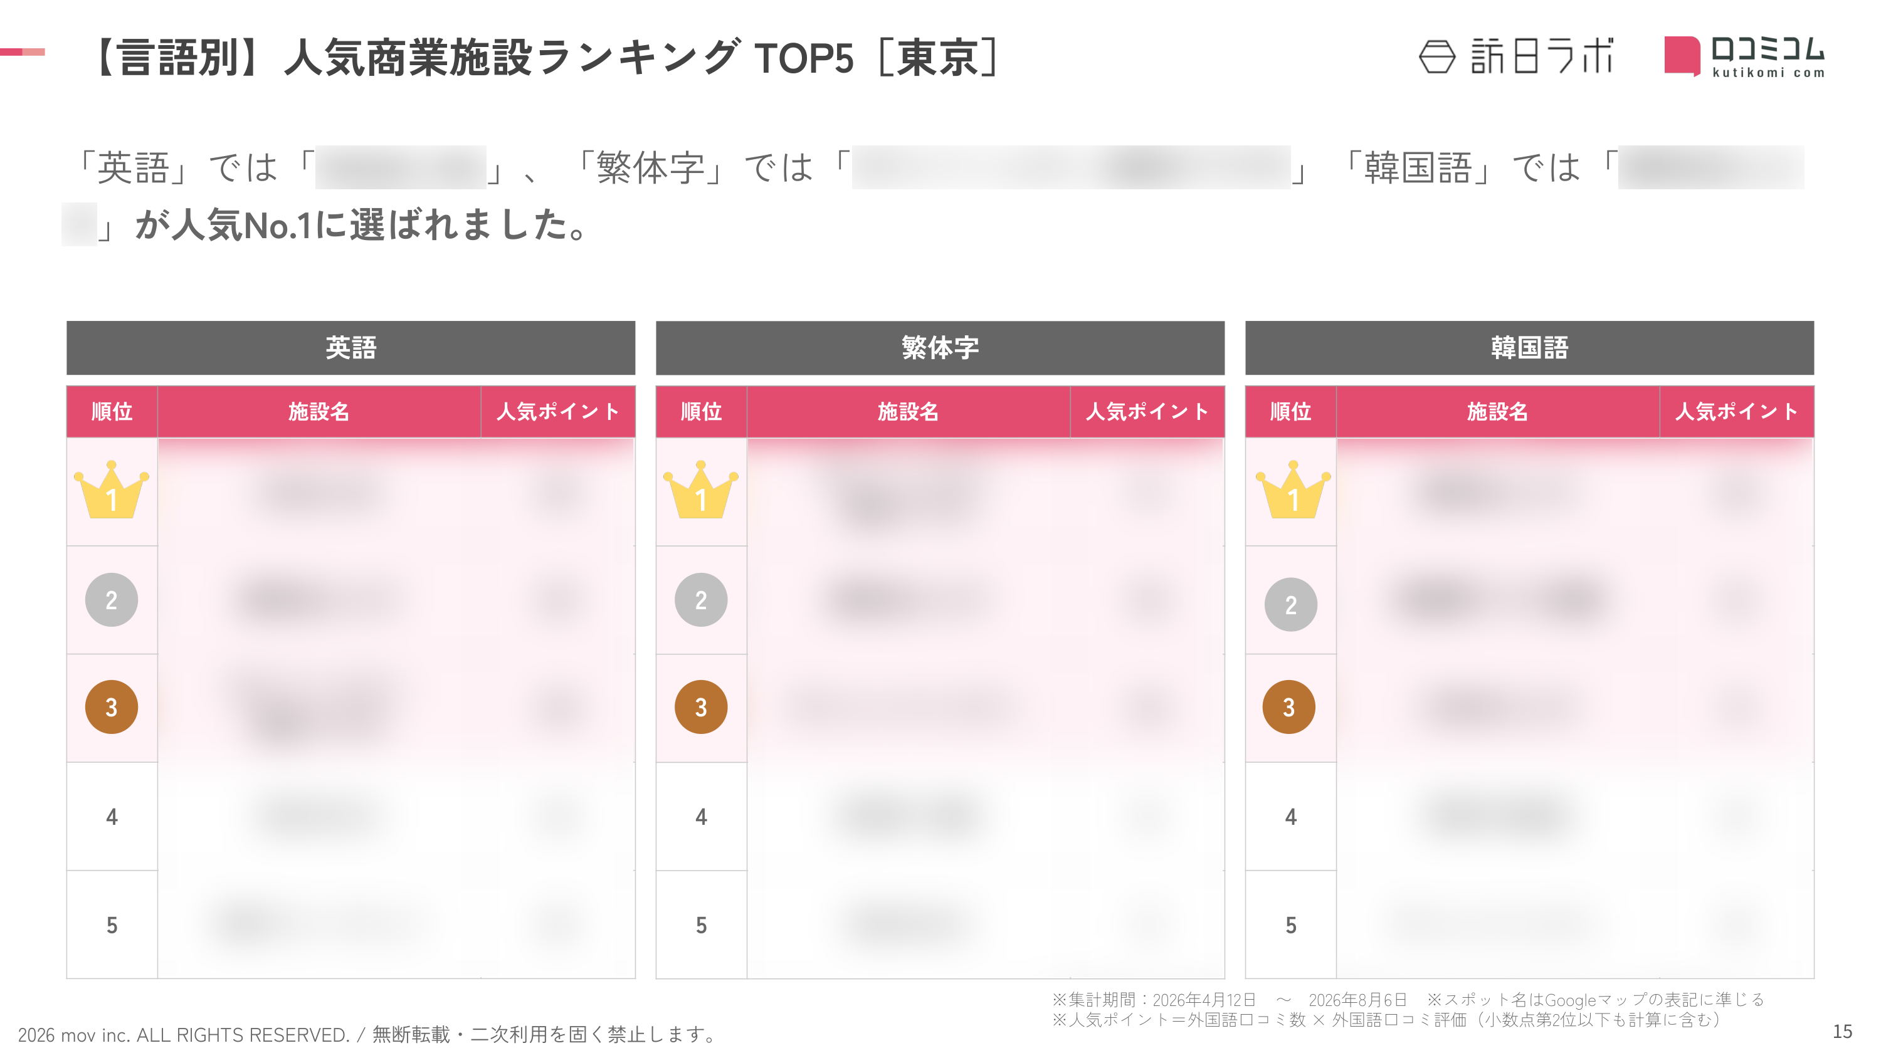Click rank 5 cell in 韓国語 table

point(1290,925)
